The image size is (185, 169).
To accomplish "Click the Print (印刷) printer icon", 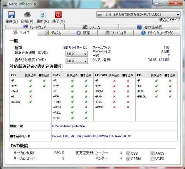I will pyautogui.click(x=27, y=15).
